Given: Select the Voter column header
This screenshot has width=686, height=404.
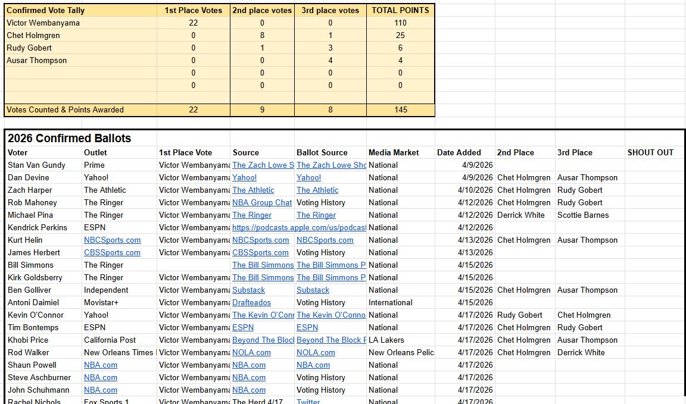Looking at the screenshot, I should [43, 152].
